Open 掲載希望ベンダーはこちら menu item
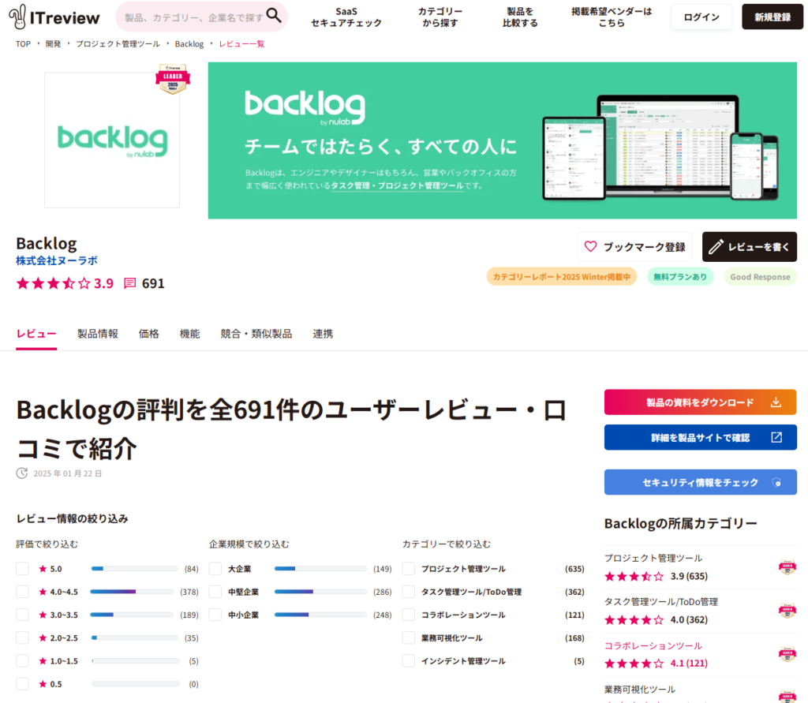This screenshot has height=703, width=808. pyautogui.click(x=612, y=17)
